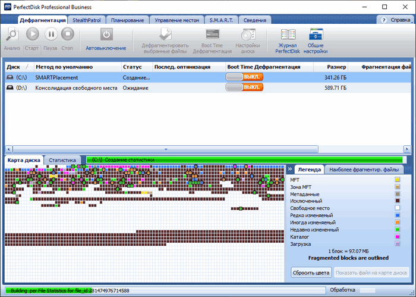This screenshot has width=416, height=297.
Task: Click Boot Time Дефрагментация column header
Action: click(269, 67)
